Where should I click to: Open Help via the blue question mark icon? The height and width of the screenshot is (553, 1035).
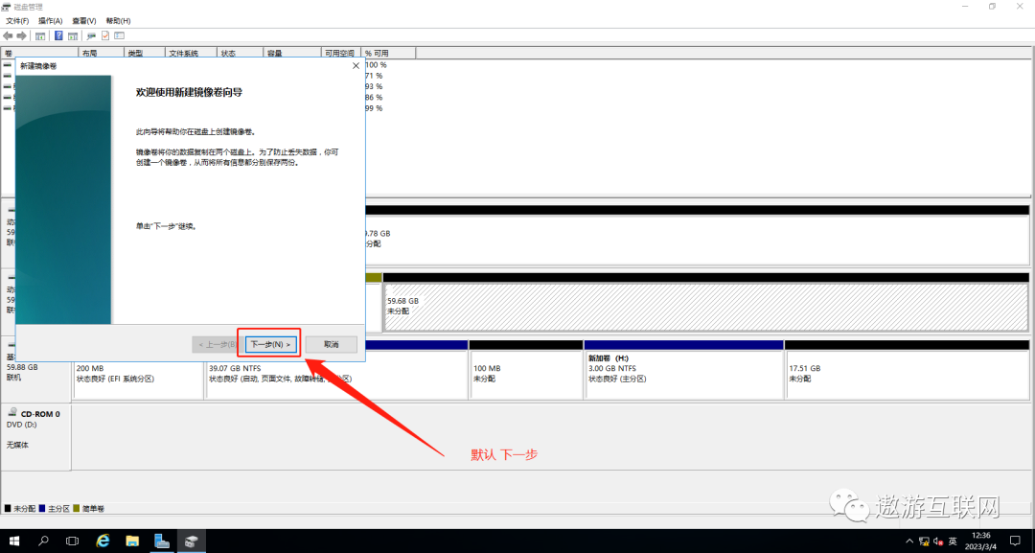pyautogui.click(x=58, y=35)
